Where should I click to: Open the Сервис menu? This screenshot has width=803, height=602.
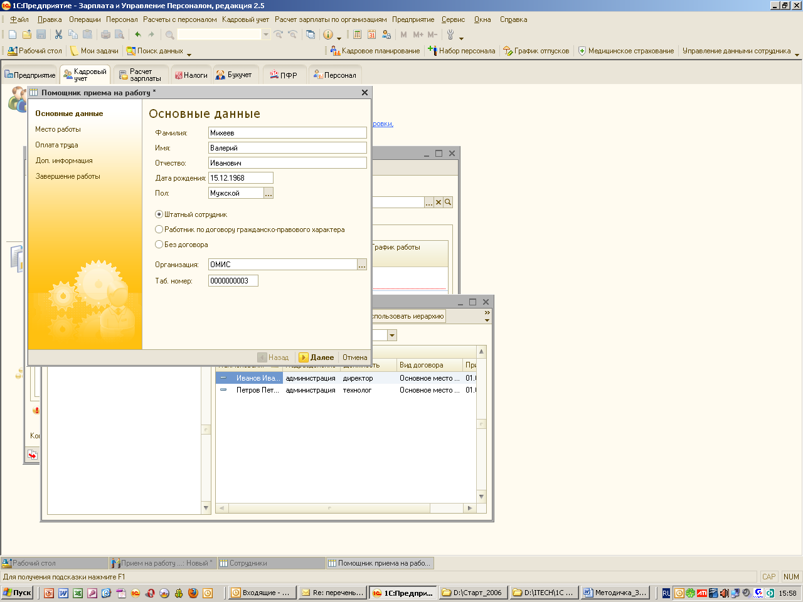coord(453,19)
